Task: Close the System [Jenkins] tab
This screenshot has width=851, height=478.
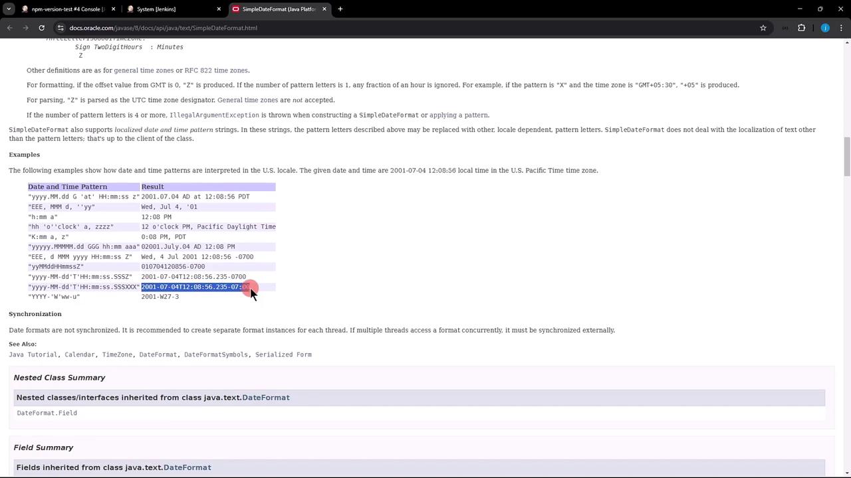Action: click(x=219, y=9)
